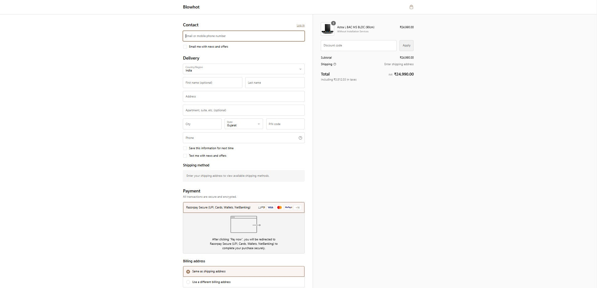
Task: Tick Text me with news and offers
Action: 185,156
